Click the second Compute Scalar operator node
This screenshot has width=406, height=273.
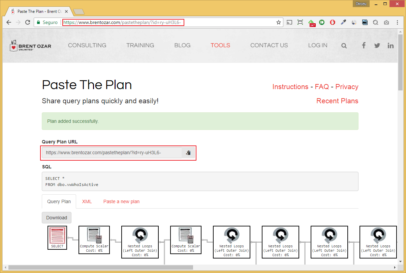(186, 239)
